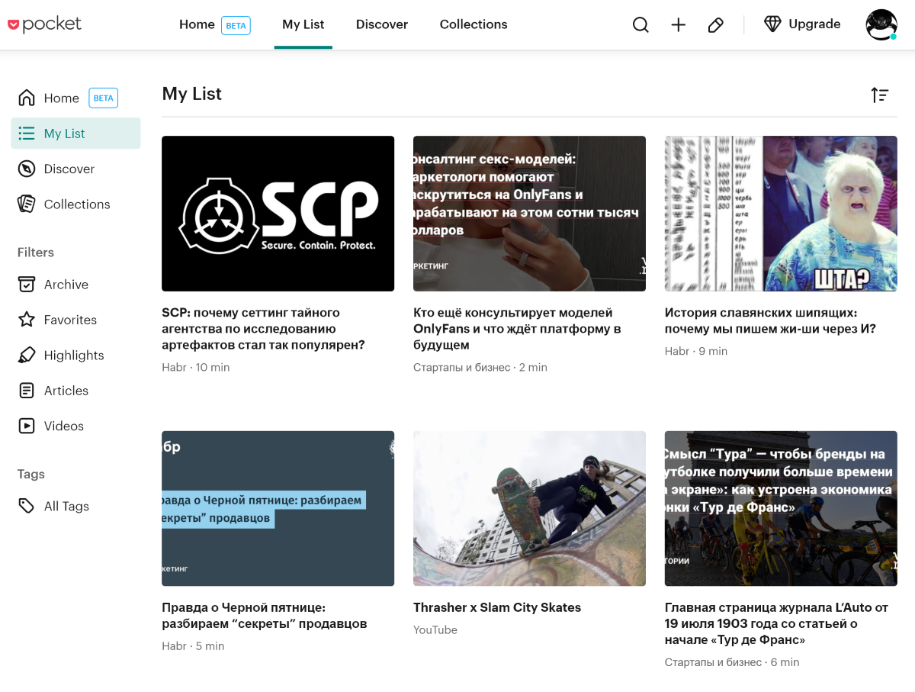
Task: Click BETA badge in sidebar Home
Action: pyautogui.click(x=103, y=98)
